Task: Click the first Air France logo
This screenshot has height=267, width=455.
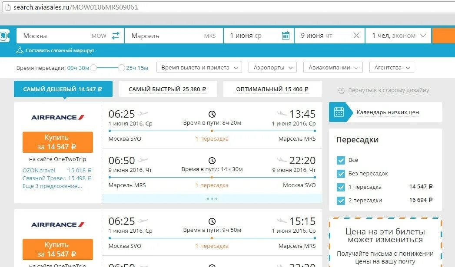Action: [58, 117]
